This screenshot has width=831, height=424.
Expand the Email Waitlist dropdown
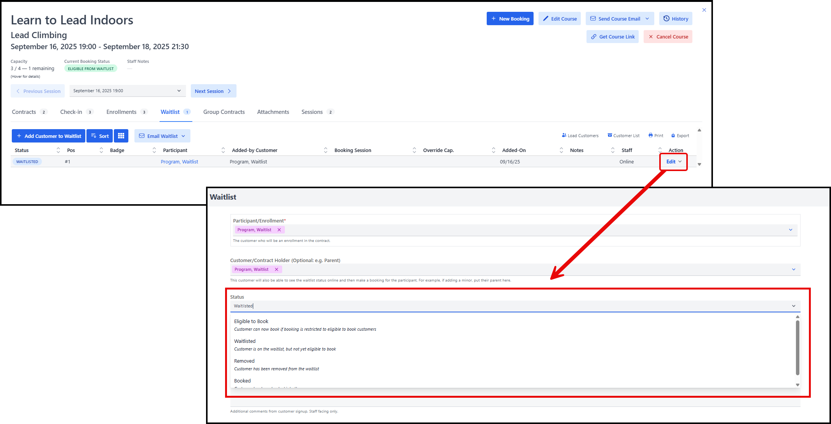pos(183,136)
